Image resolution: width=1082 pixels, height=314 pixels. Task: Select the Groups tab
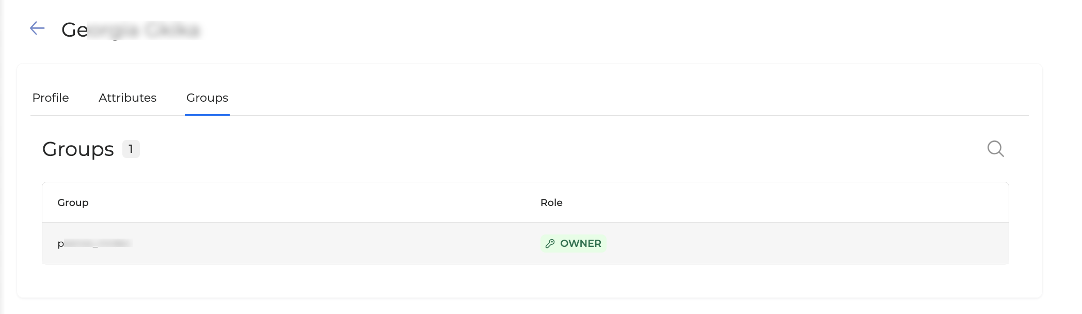[x=207, y=98]
